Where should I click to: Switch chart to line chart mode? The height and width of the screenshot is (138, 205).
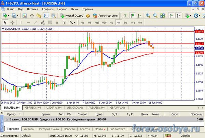coord(140,16)
